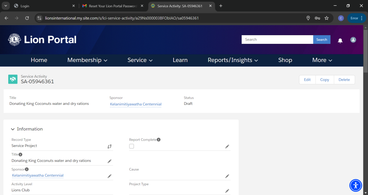Switch to Reset Your Lion Portal Password tab
368x195 pixels.
[112, 6]
